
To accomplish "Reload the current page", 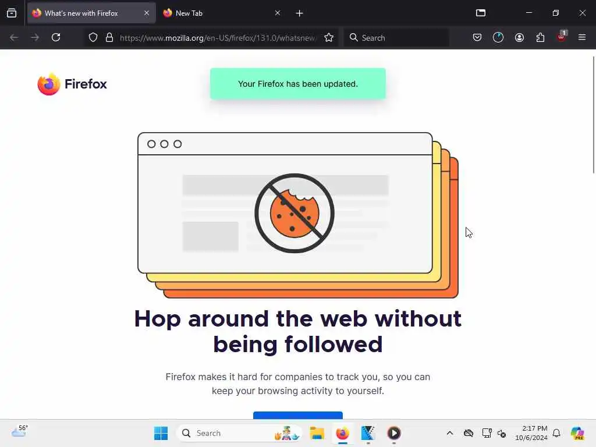I will point(56,38).
